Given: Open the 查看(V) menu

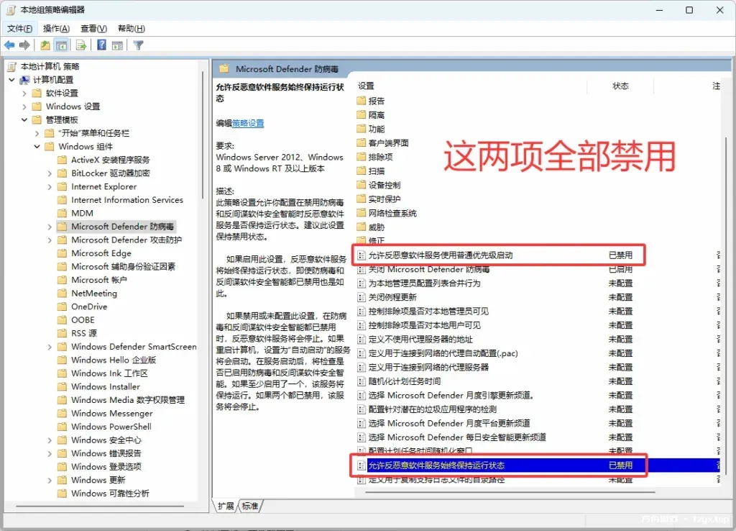Looking at the screenshot, I should click(x=93, y=29).
